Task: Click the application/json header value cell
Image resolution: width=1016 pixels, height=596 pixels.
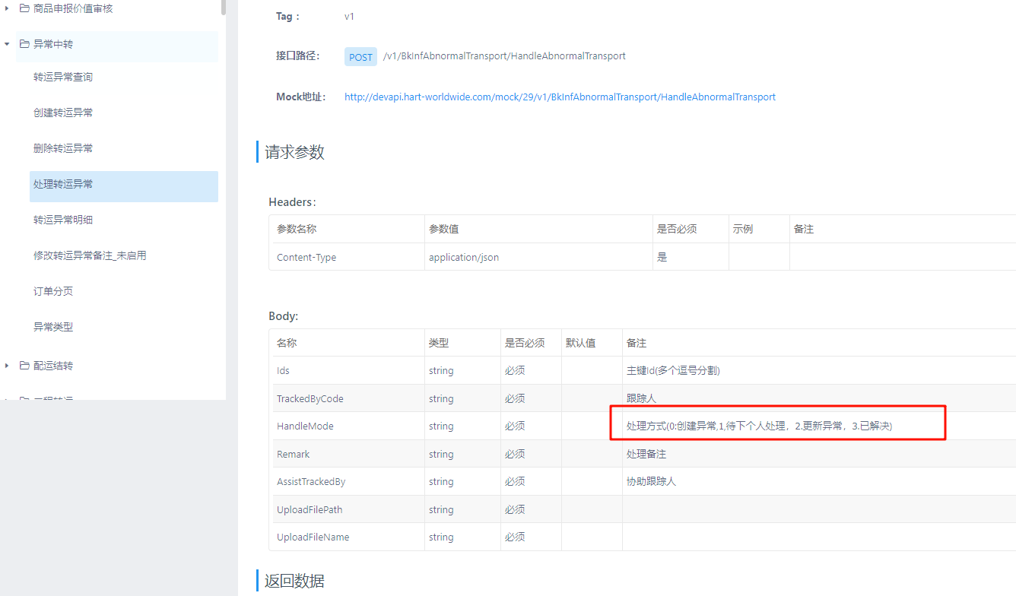Action: coord(464,258)
